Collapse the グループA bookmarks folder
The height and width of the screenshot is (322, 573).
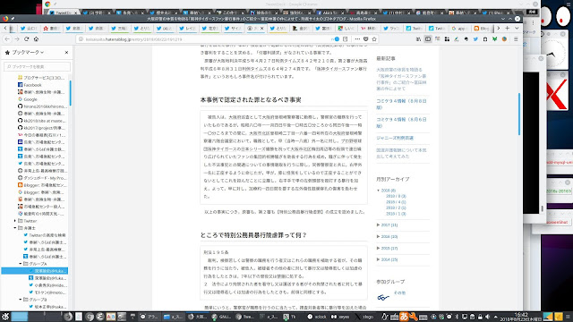pos(21,264)
